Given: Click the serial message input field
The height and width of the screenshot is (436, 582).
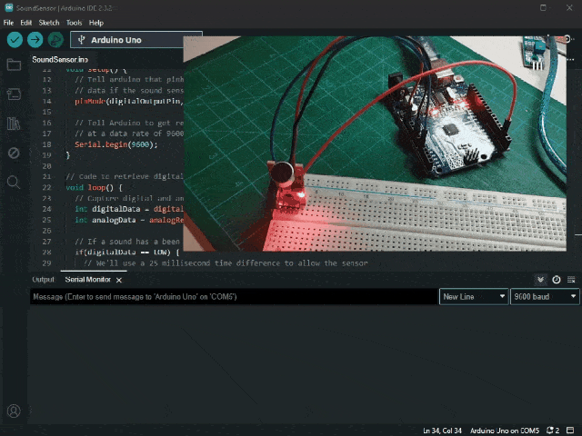Looking at the screenshot, I should (x=234, y=297).
